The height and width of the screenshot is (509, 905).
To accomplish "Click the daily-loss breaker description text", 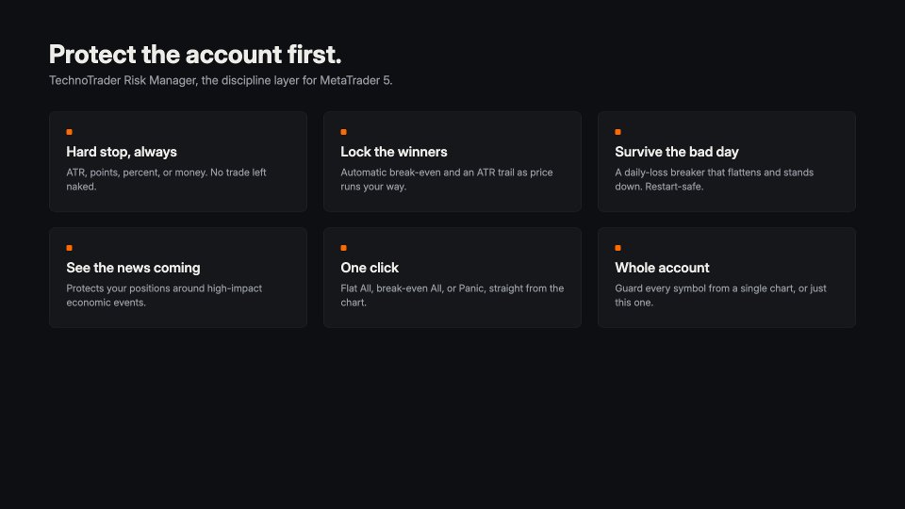I will coord(714,179).
